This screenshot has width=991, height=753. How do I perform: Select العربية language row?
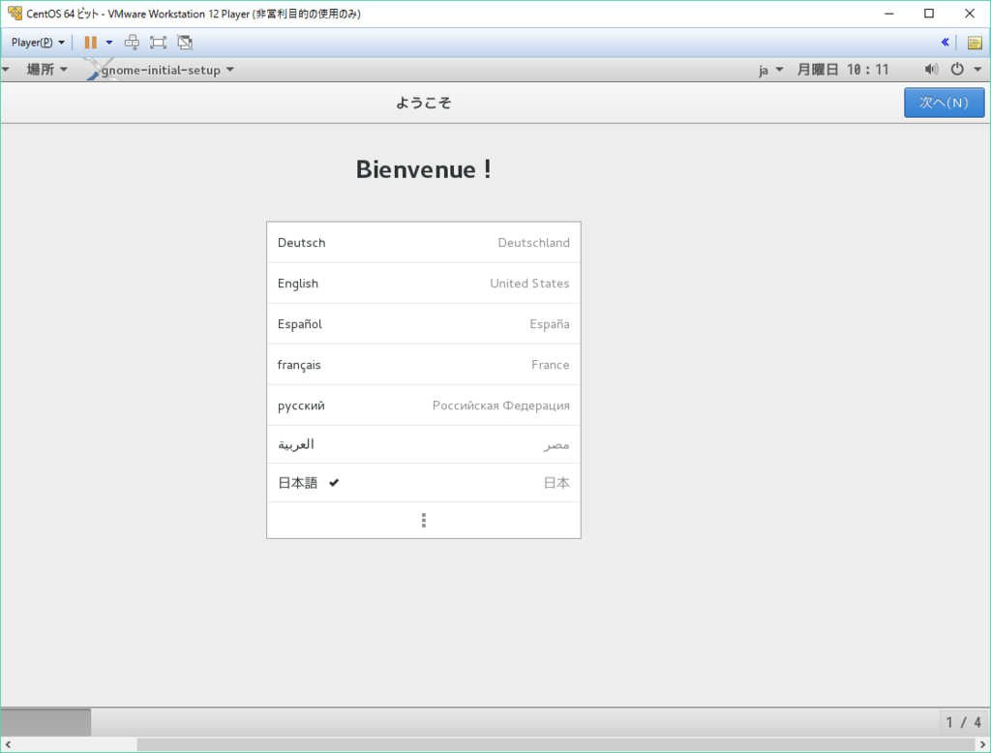click(x=424, y=444)
